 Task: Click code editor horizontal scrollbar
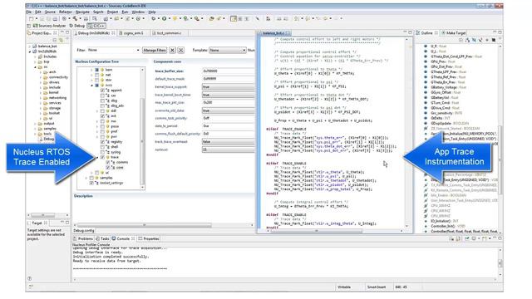pos(317,231)
